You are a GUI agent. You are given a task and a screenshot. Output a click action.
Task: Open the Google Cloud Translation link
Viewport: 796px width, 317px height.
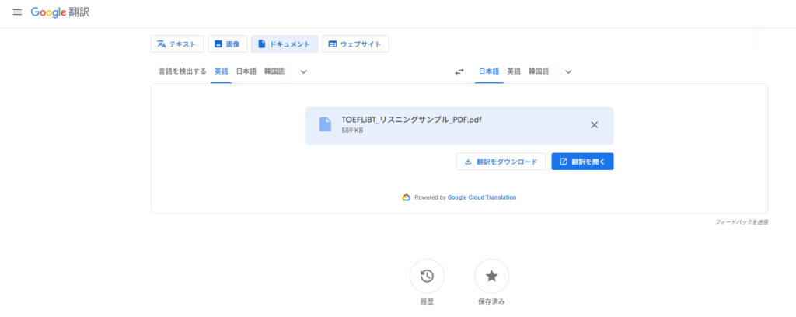pos(481,197)
